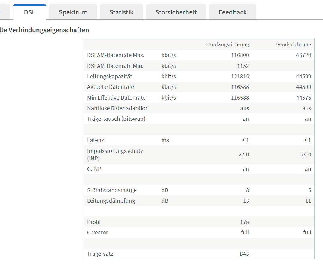Select the Trägertausch (Bitswap) label
The width and height of the screenshot is (323, 269).
tap(116, 119)
